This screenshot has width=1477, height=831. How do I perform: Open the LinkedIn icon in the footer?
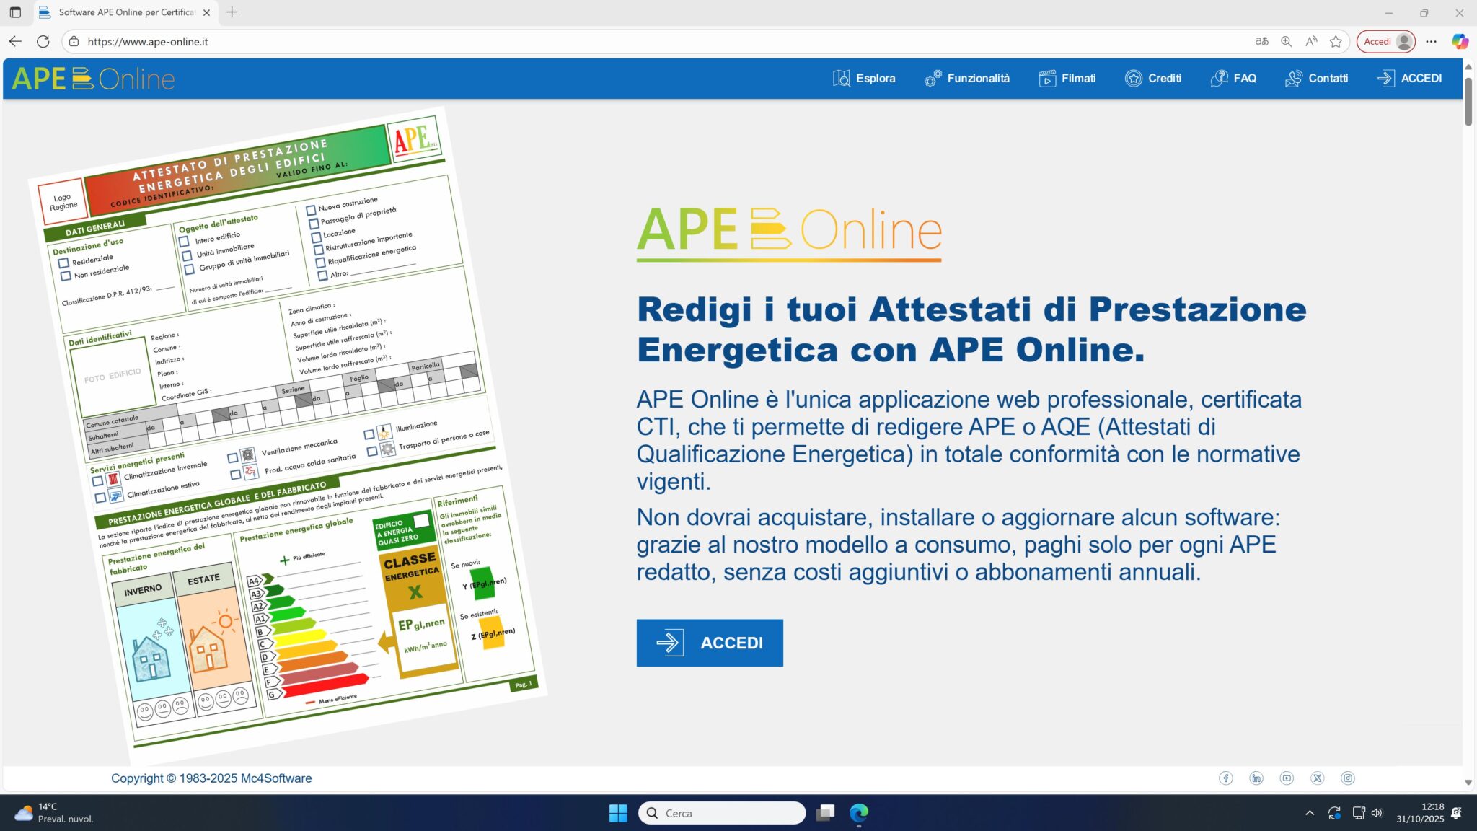1258,778
